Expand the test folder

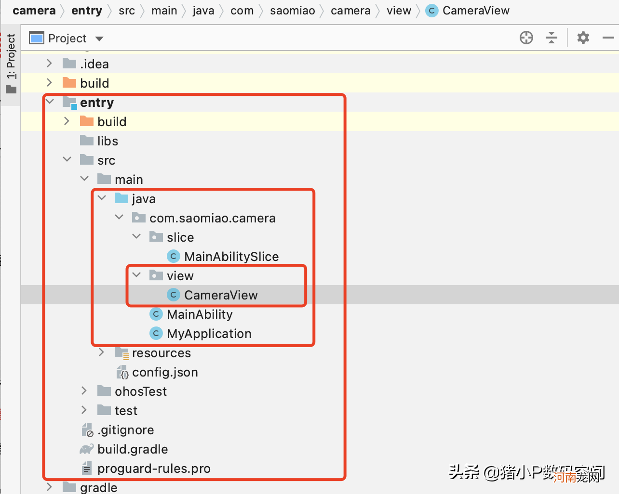84,410
